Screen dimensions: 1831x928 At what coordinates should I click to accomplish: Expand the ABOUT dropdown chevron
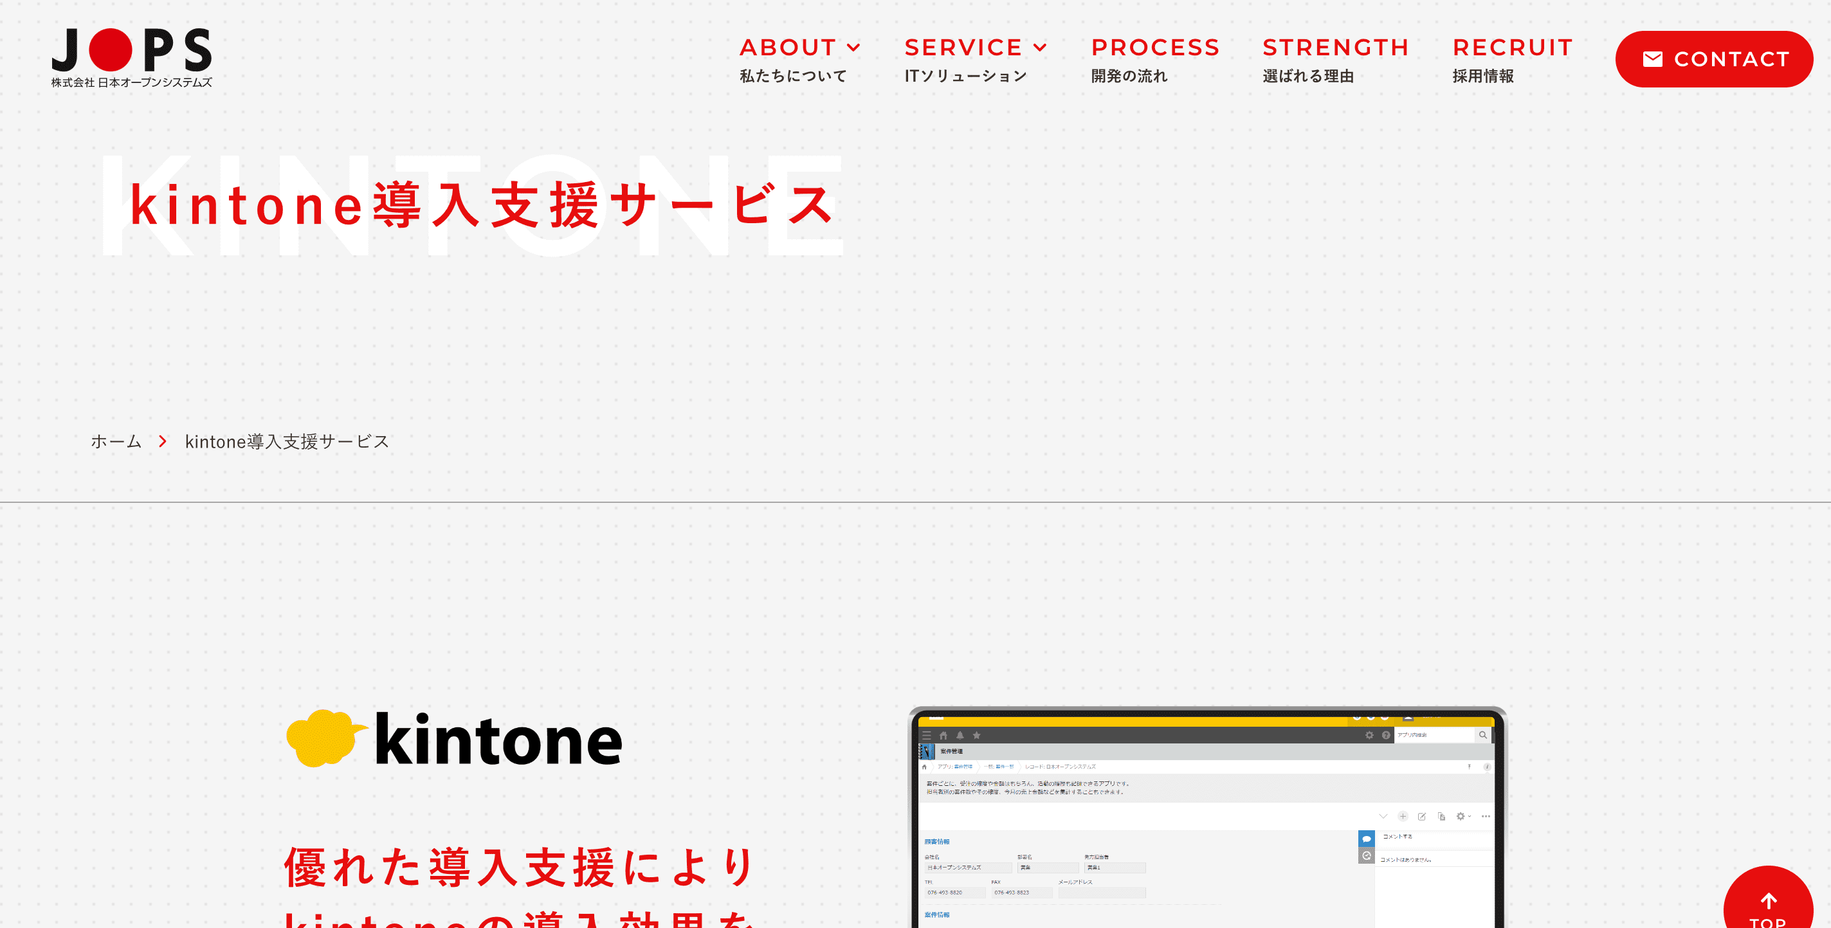853,48
